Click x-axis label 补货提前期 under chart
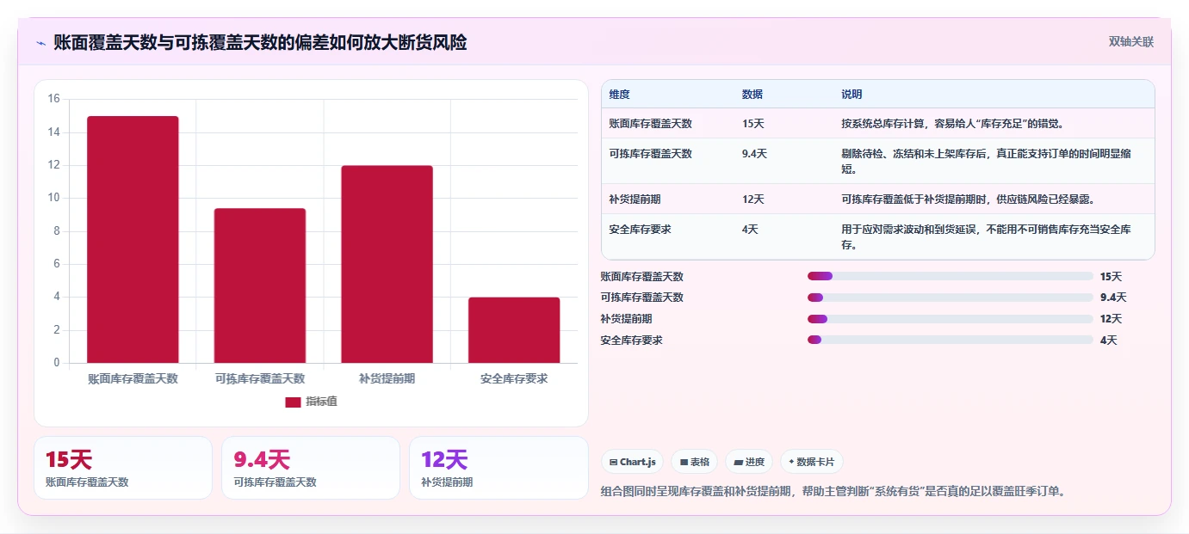 pos(387,378)
